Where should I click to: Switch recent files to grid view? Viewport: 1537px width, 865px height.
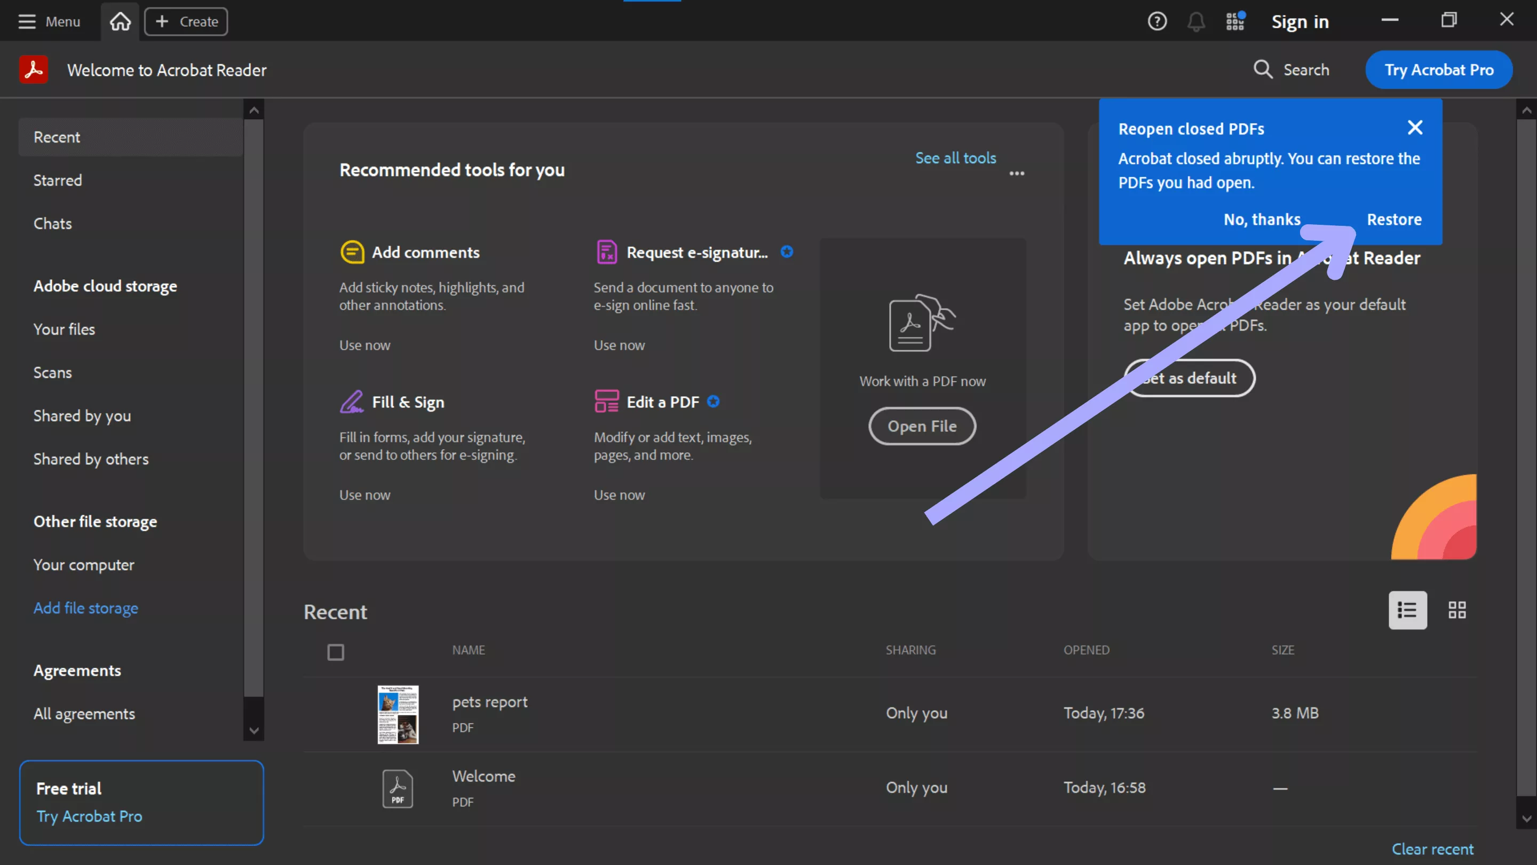click(x=1457, y=610)
